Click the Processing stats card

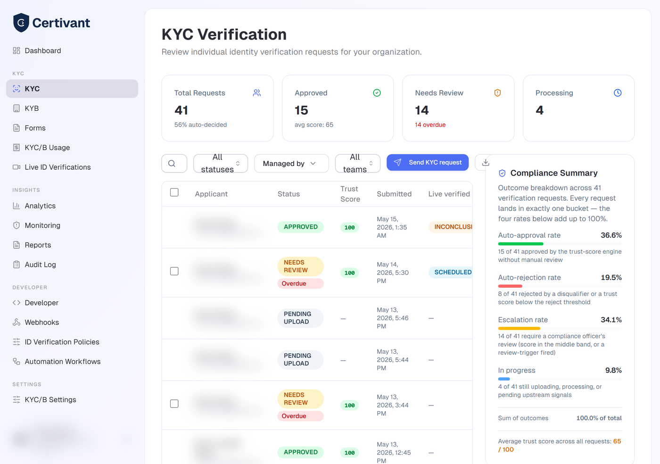click(x=578, y=108)
